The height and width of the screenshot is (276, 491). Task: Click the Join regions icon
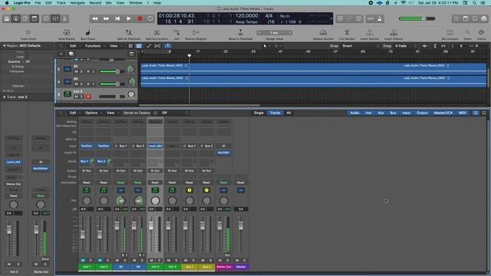pos(176,32)
